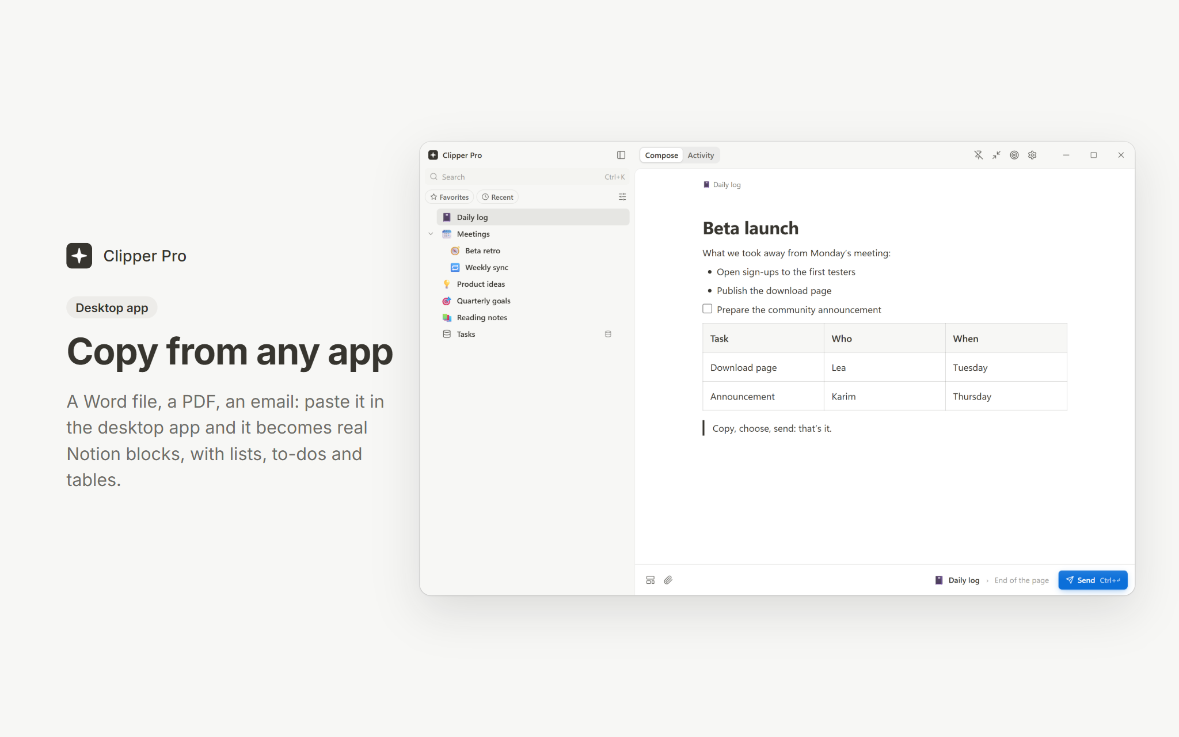
Task: Open the Daily log destination picker
Action: tap(957, 580)
